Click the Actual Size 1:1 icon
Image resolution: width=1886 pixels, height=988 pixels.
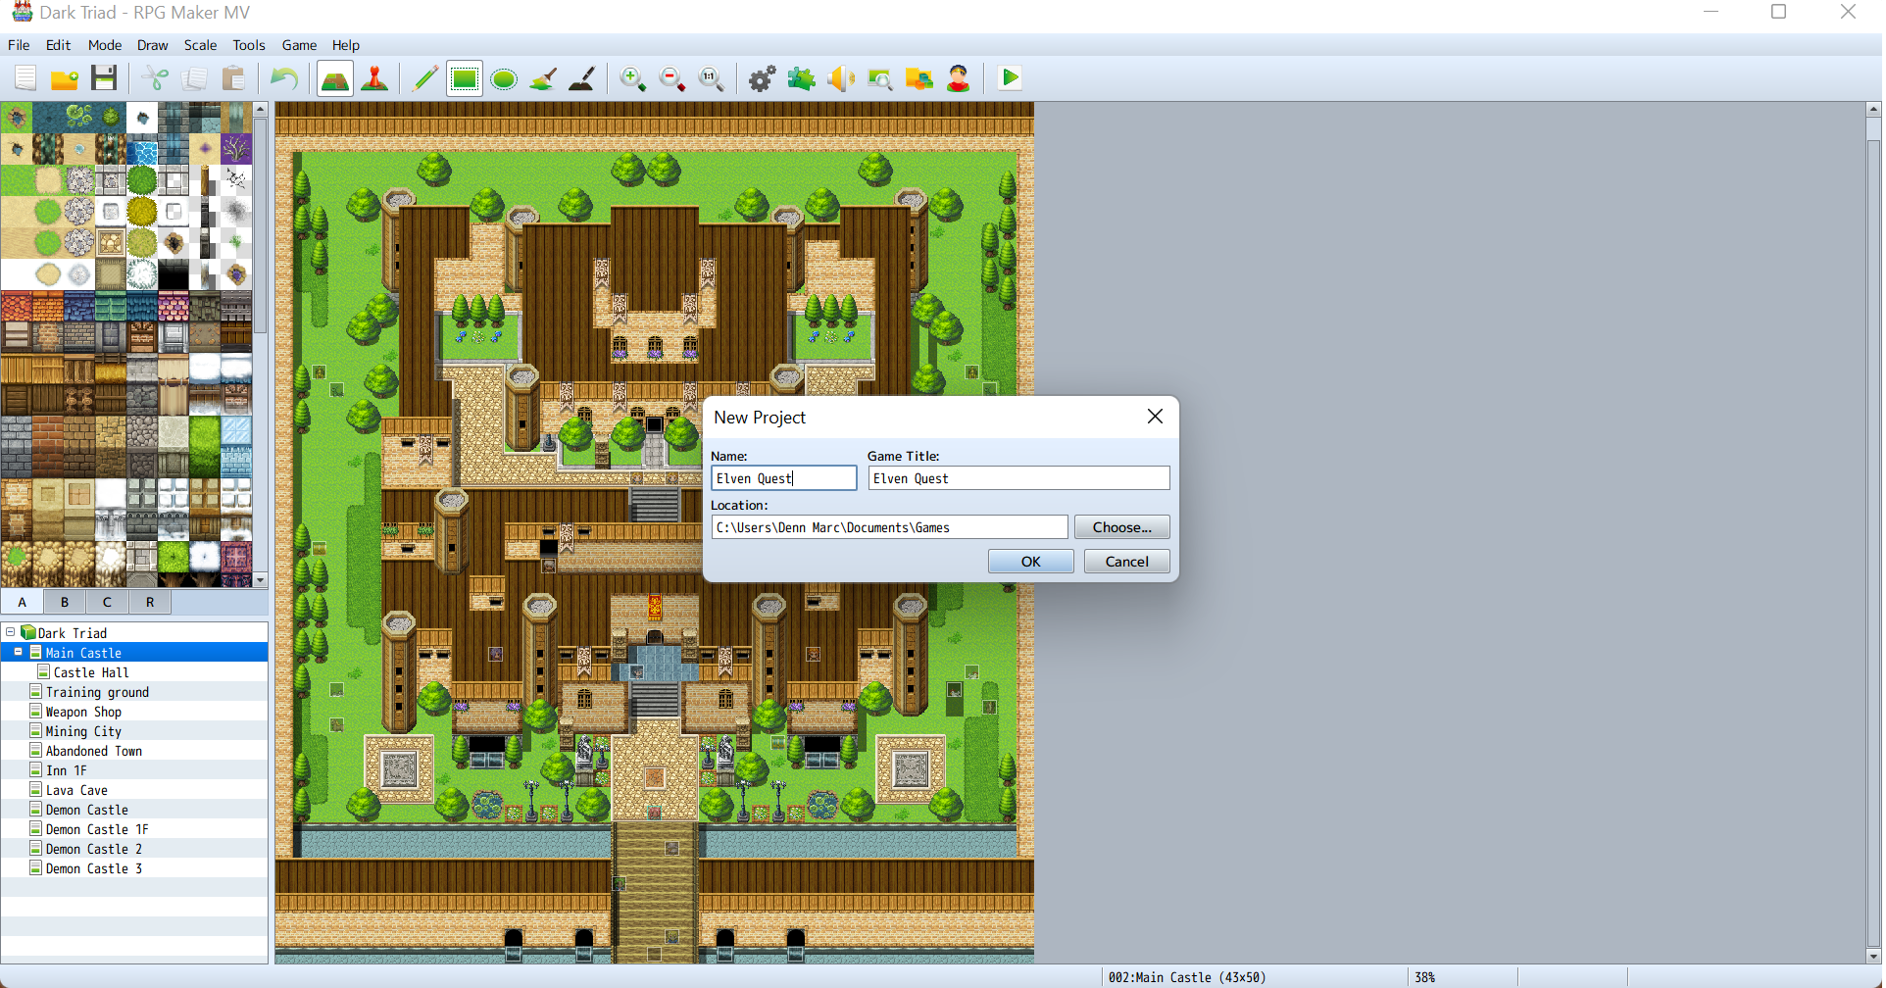712,78
